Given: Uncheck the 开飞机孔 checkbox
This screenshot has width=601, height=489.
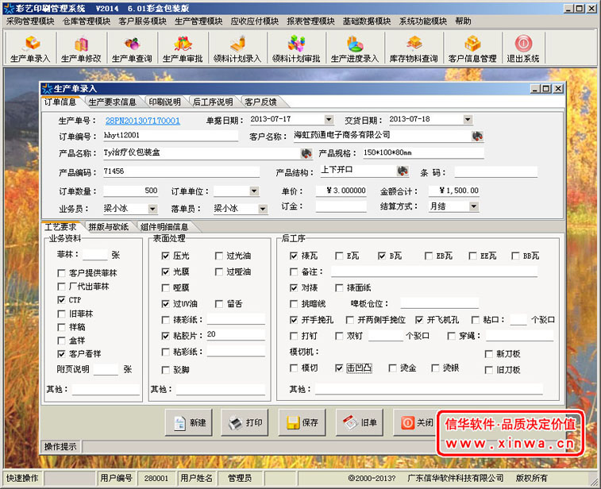Looking at the screenshot, I should click(x=419, y=320).
